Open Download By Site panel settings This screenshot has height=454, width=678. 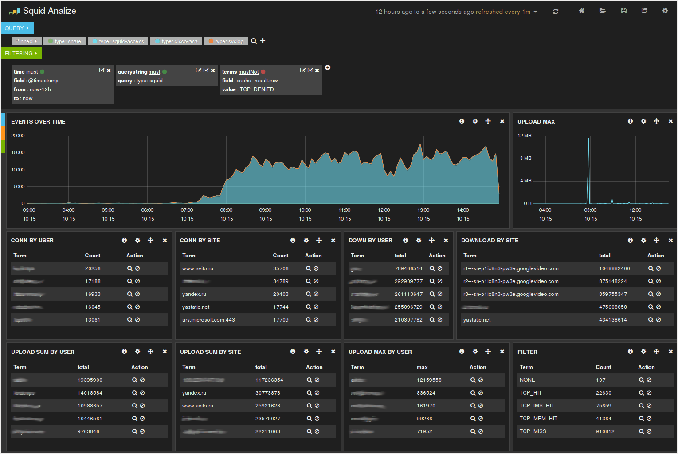tap(643, 240)
